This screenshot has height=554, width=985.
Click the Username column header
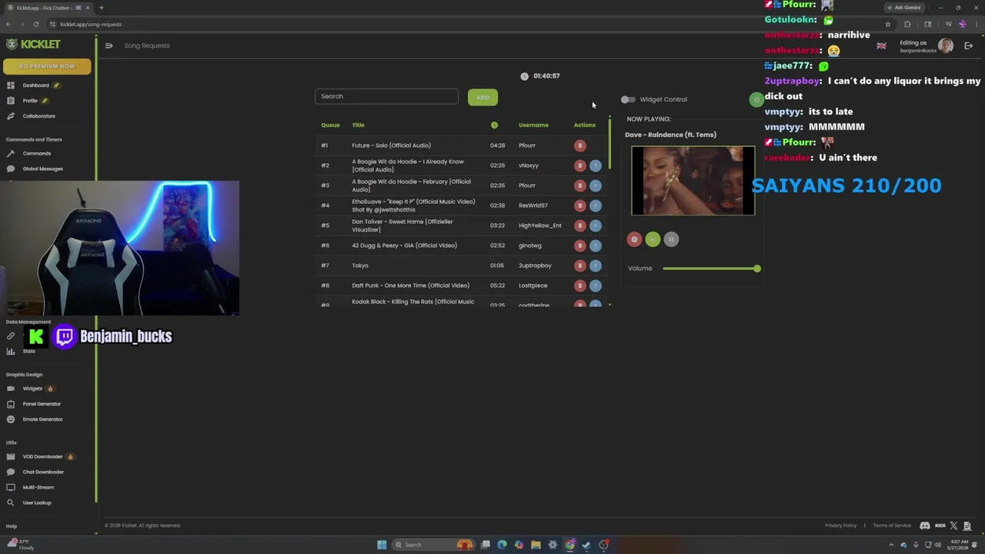tap(533, 125)
